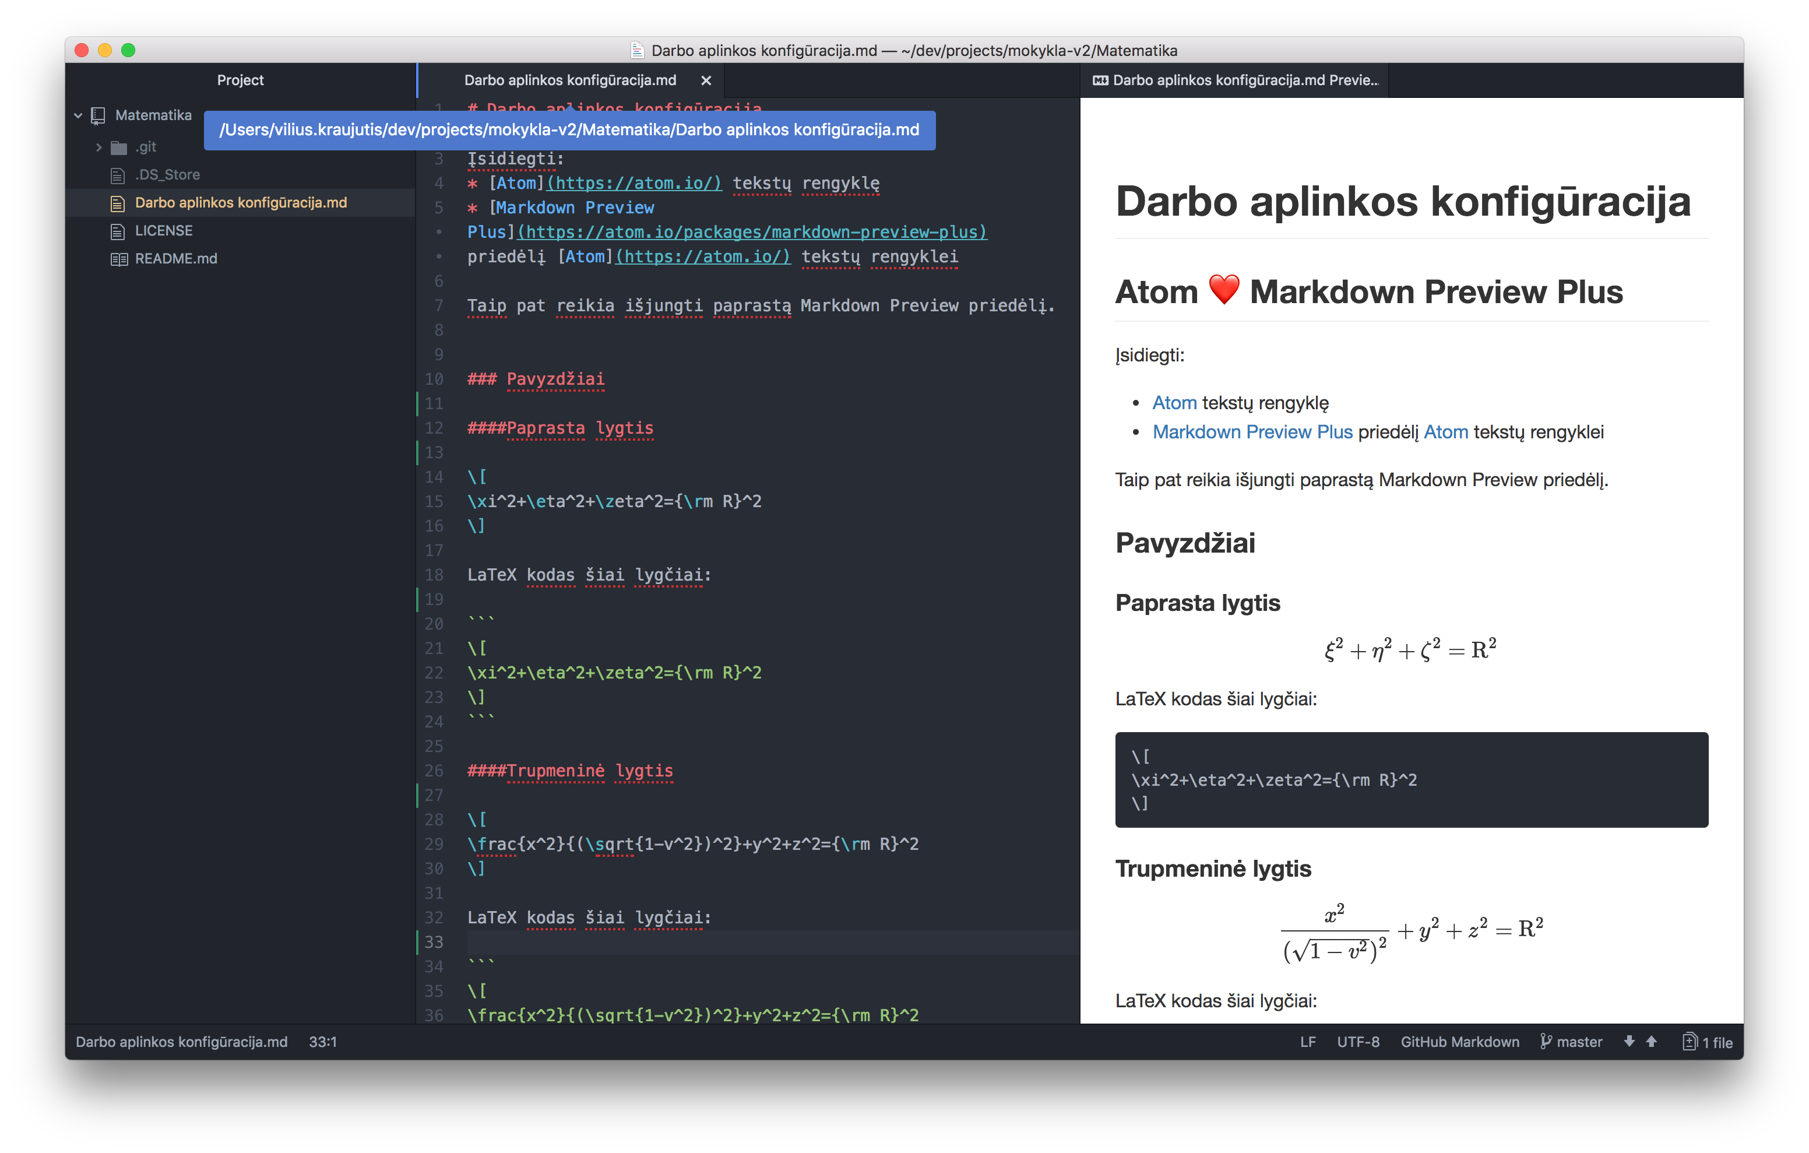Click the document icon in window title bar
Viewport: 1809px width, 1153px height.
pos(637,50)
